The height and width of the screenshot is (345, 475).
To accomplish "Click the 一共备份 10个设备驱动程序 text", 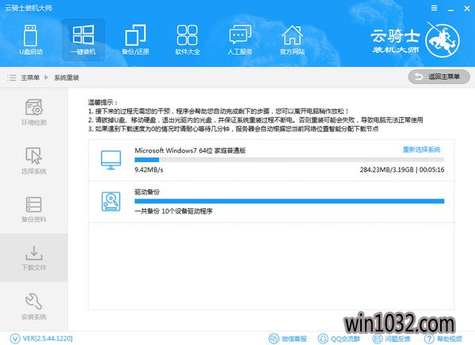I will tap(173, 211).
